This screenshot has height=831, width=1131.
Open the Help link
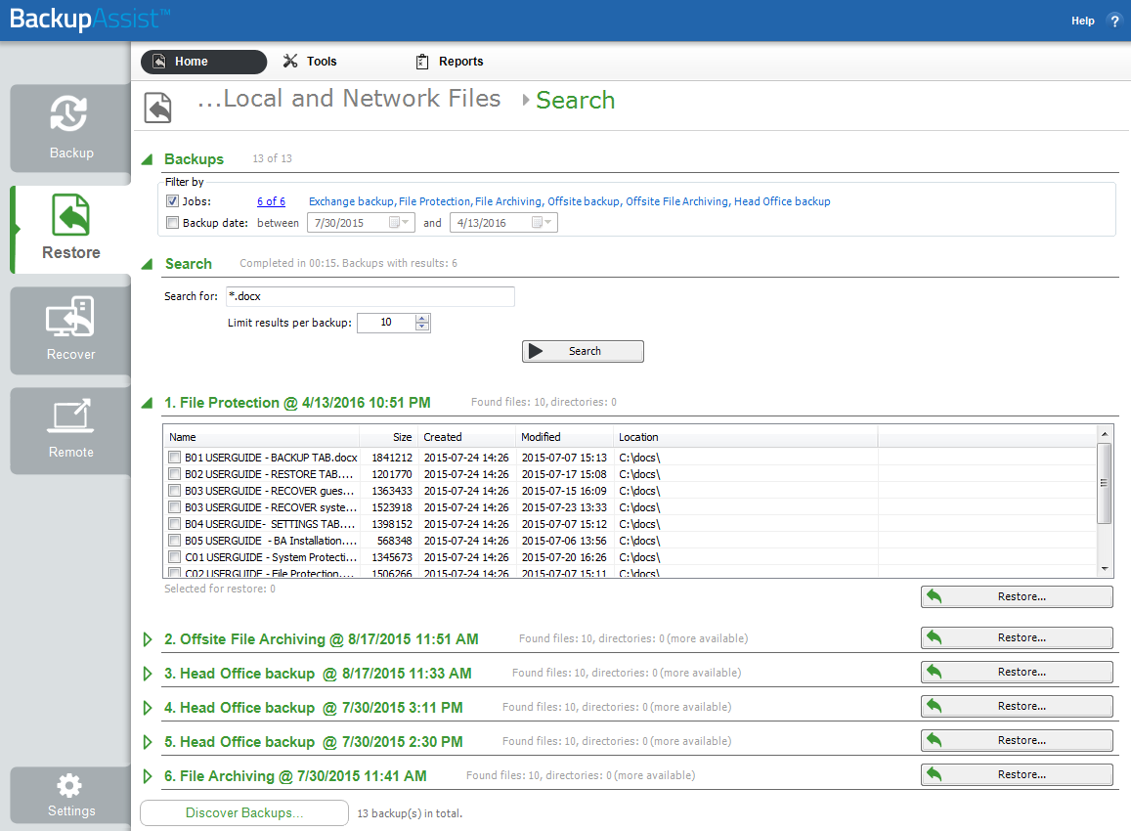click(x=1083, y=21)
